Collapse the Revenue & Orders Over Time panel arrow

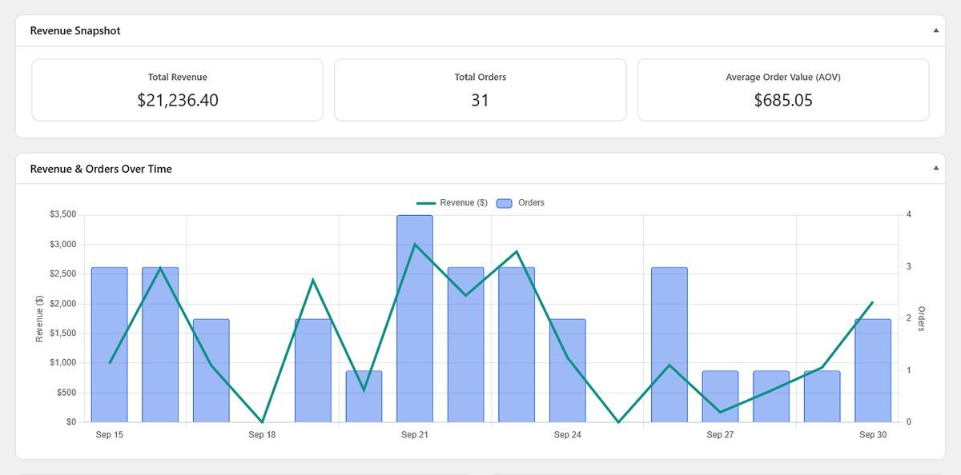935,169
